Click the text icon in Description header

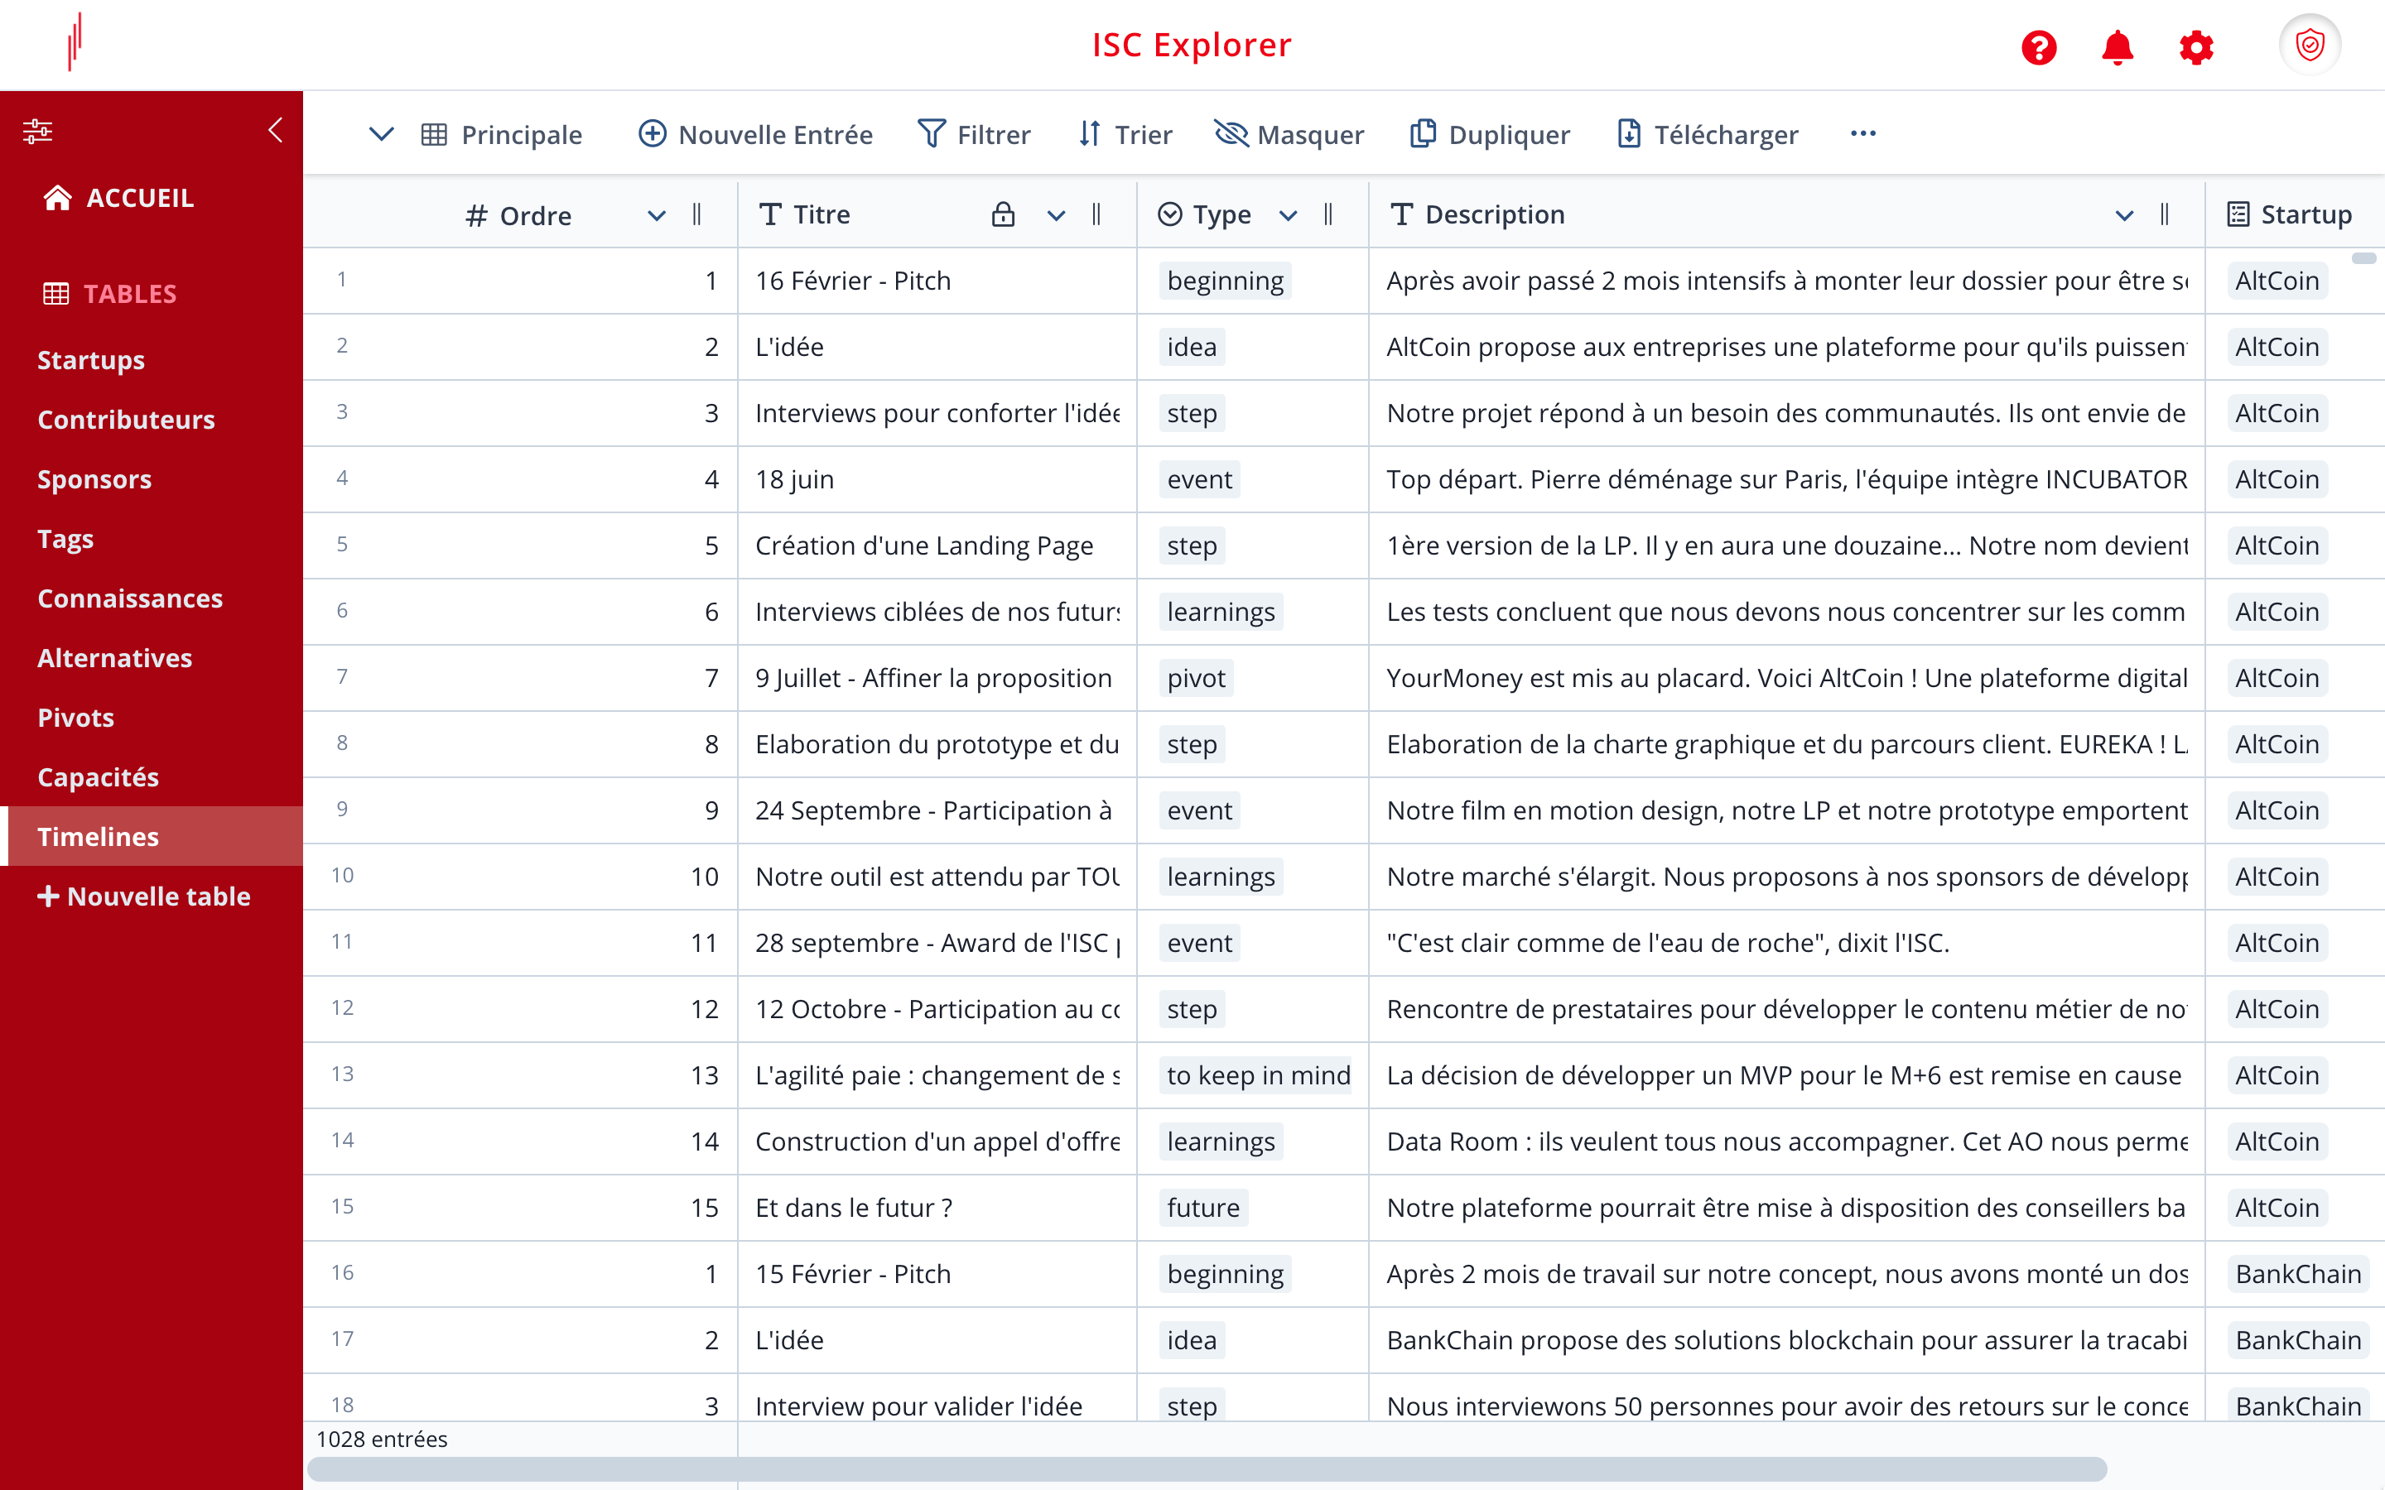click(x=1401, y=215)
